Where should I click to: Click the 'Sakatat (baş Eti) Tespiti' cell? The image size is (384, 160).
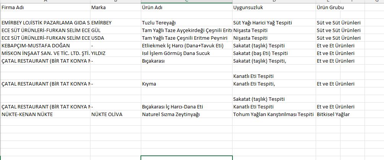tap(274, 53)
